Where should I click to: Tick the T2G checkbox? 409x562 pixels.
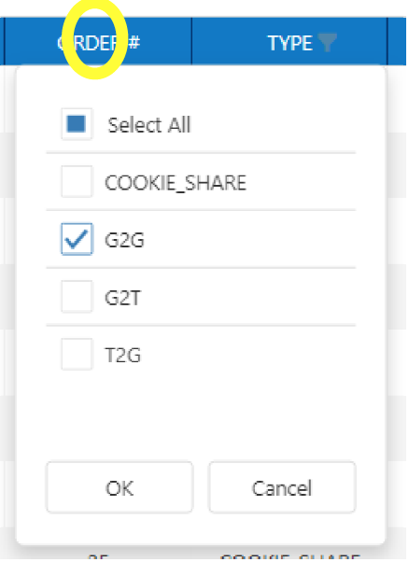click(x=77, y=354)
